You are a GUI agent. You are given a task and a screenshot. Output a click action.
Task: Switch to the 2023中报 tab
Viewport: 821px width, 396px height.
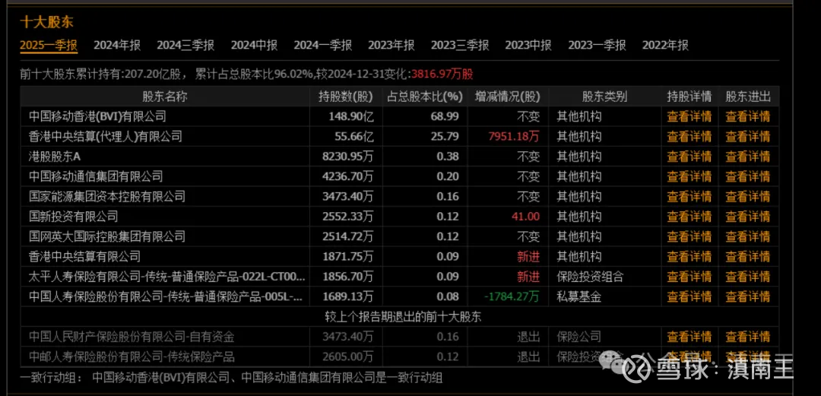[528, 45]
